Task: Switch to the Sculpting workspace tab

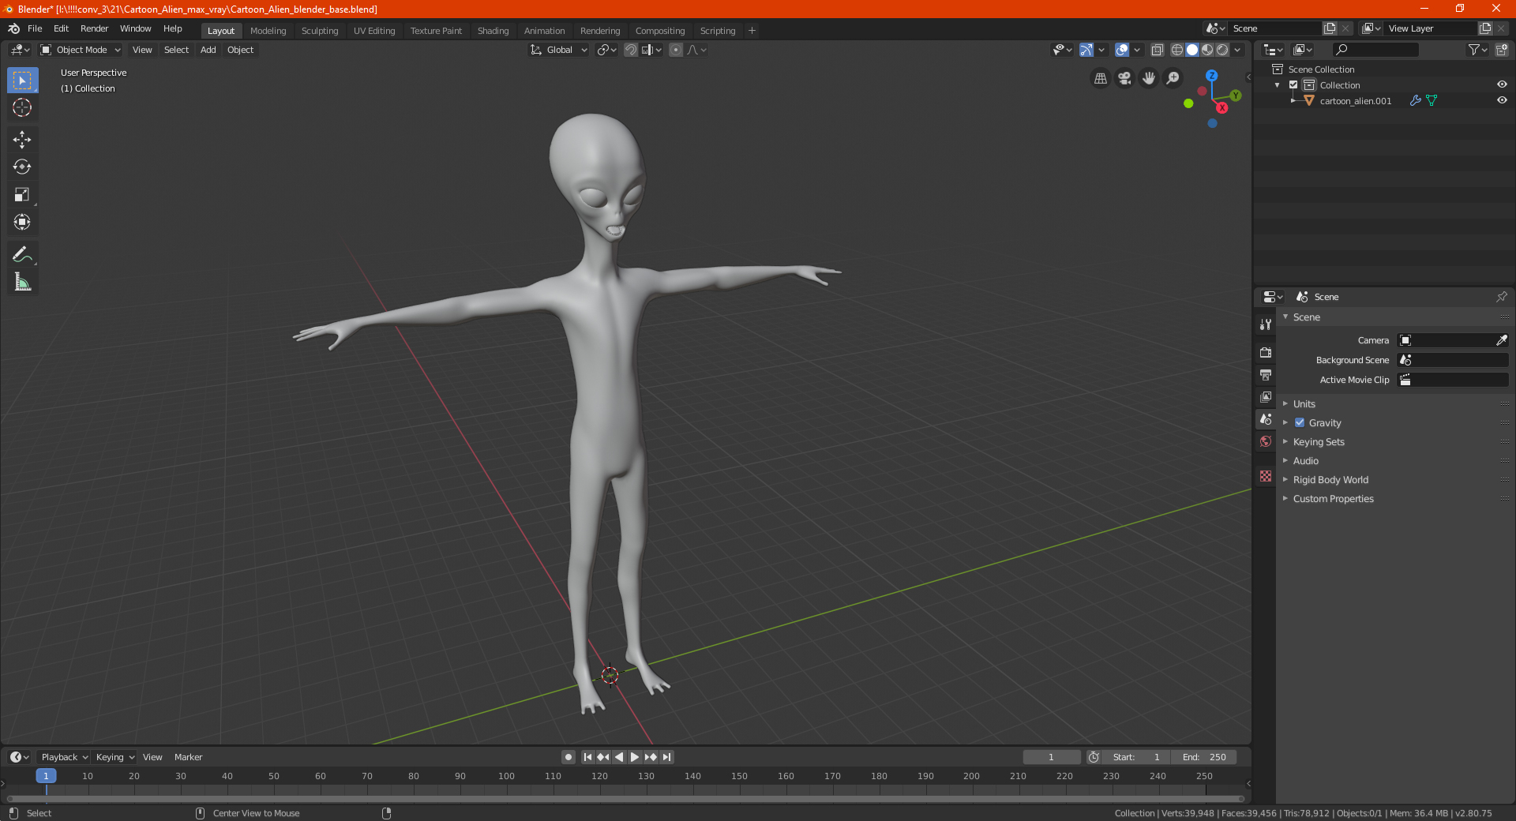Action: (x=320, y=31)
